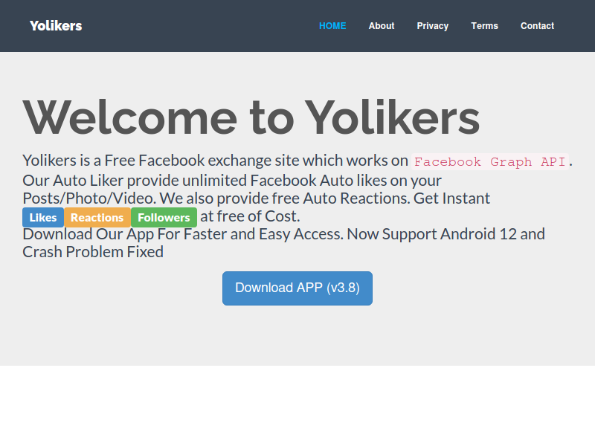
Task: Click the empty dark navbar area
Action: coord(197,26)
